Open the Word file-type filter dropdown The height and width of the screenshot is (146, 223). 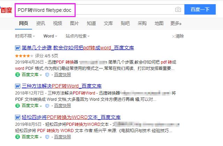point(50,36)
